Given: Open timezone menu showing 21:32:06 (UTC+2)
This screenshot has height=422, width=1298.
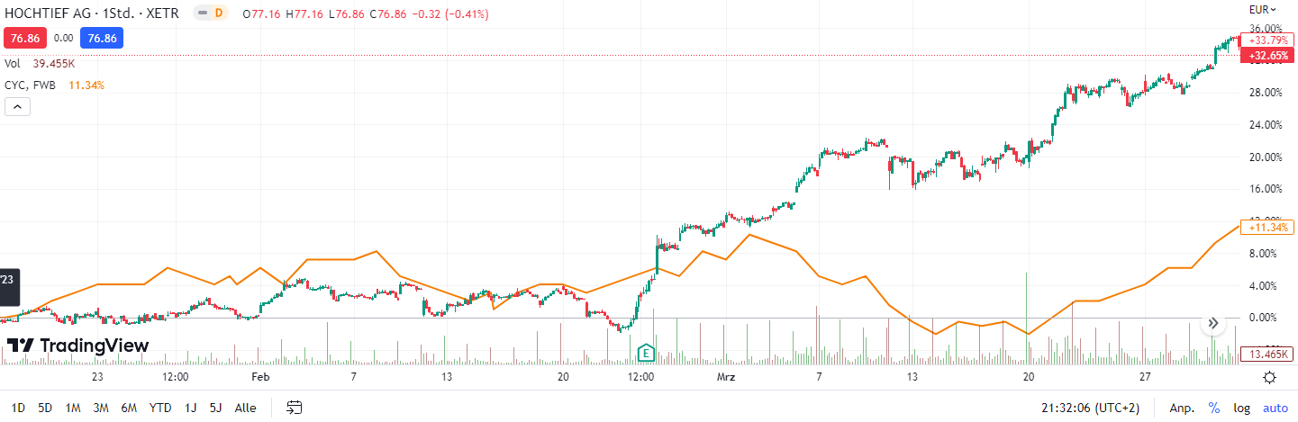Looking at the screenshot, I should pos(1091,408).
